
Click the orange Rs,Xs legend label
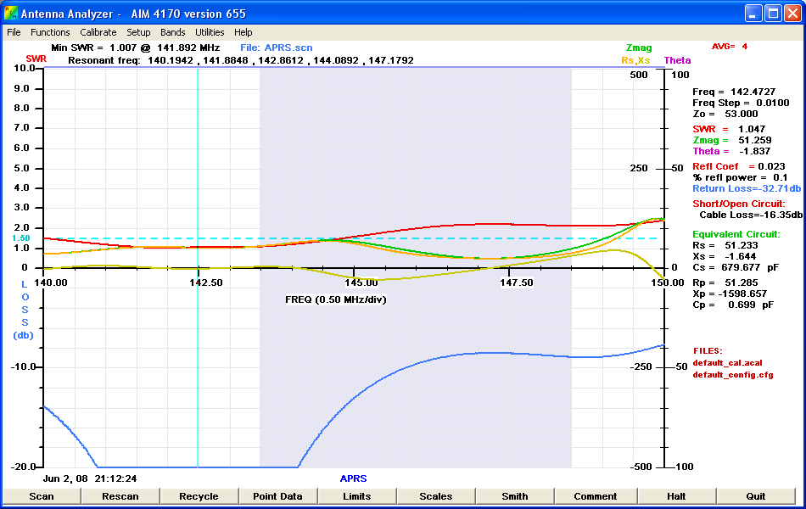(635, 61)
